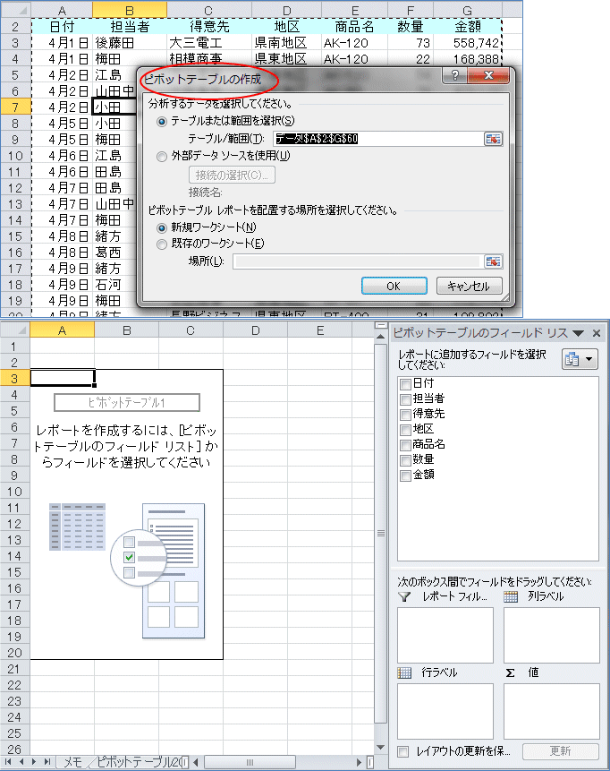
Task: Enable レイアウトの更新を保留 checkbox
Action: 403,751
